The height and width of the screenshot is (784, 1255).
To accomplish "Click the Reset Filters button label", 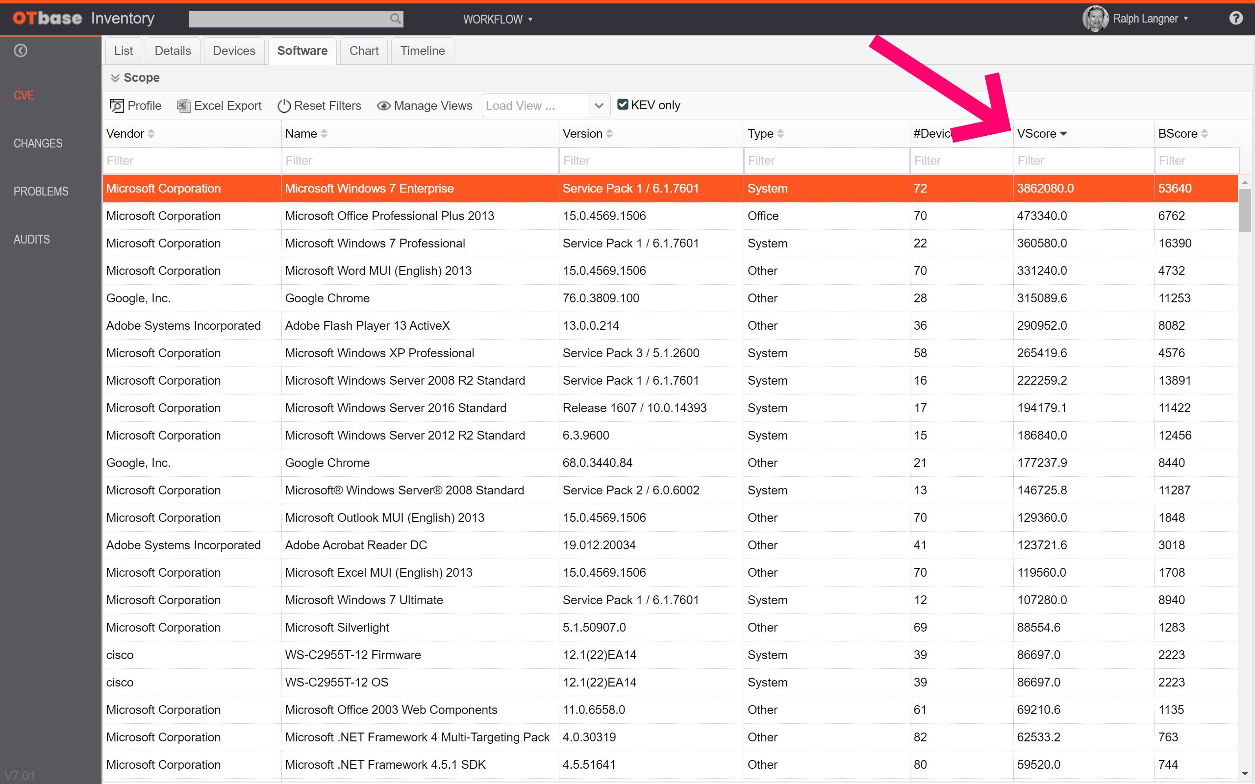I will (328, 106).
